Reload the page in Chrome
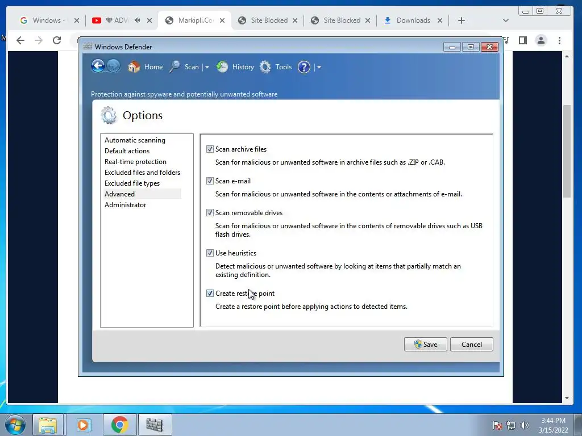582x436 pixels. click(x=57, y=40)
